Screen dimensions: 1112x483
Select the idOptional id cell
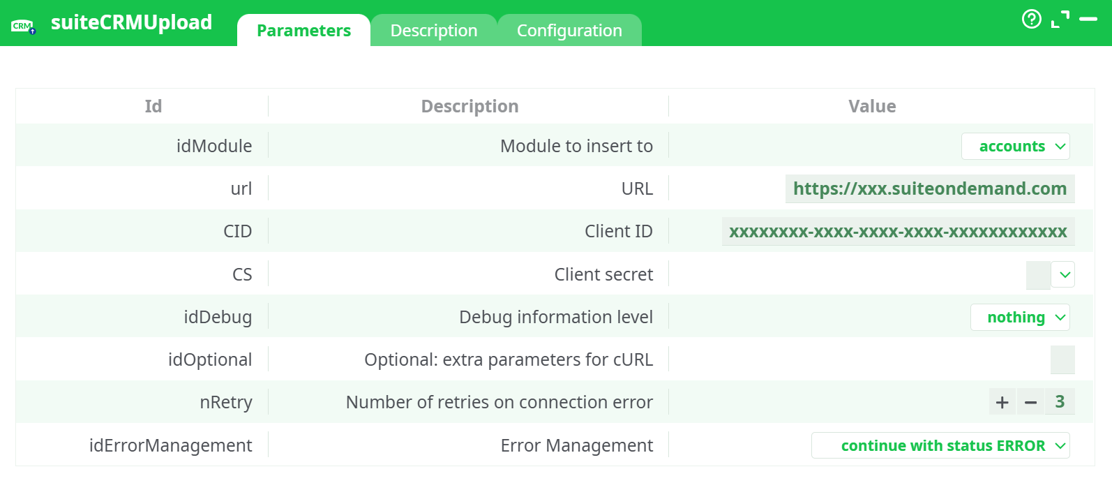210,359
